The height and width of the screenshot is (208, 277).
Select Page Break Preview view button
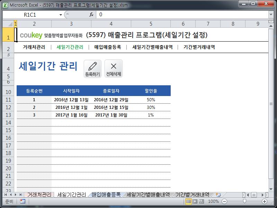point(202,201)
